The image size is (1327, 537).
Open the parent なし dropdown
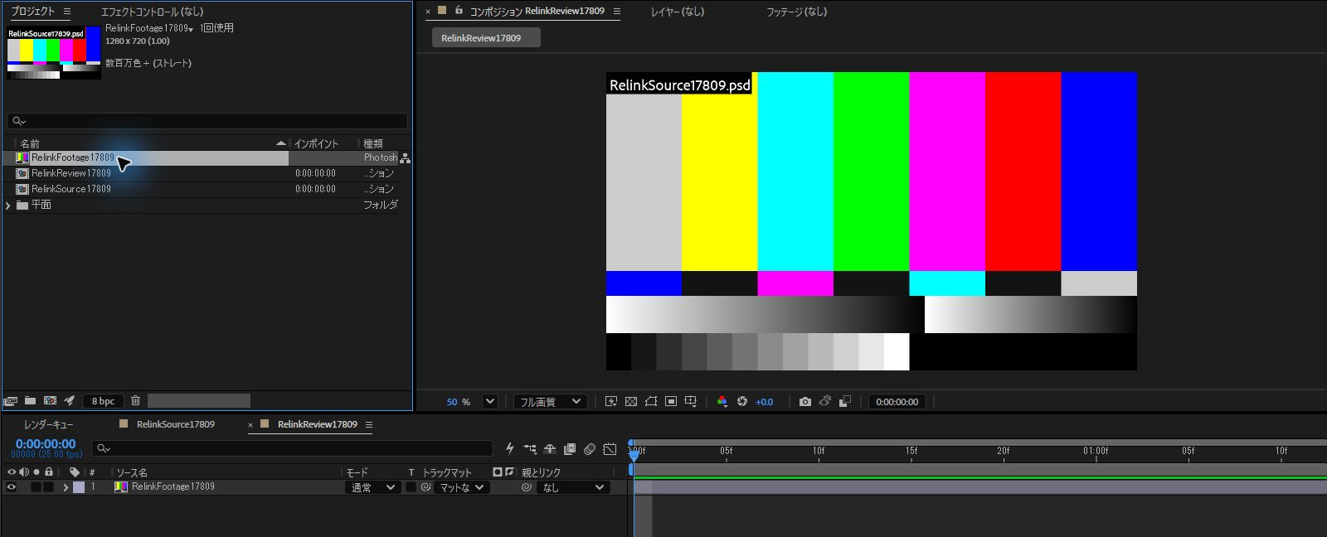(x=574, y=487)
